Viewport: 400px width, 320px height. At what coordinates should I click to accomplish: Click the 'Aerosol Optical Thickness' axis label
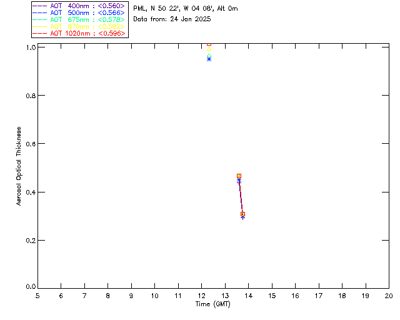pyautogui.click(x=19, y=166)
